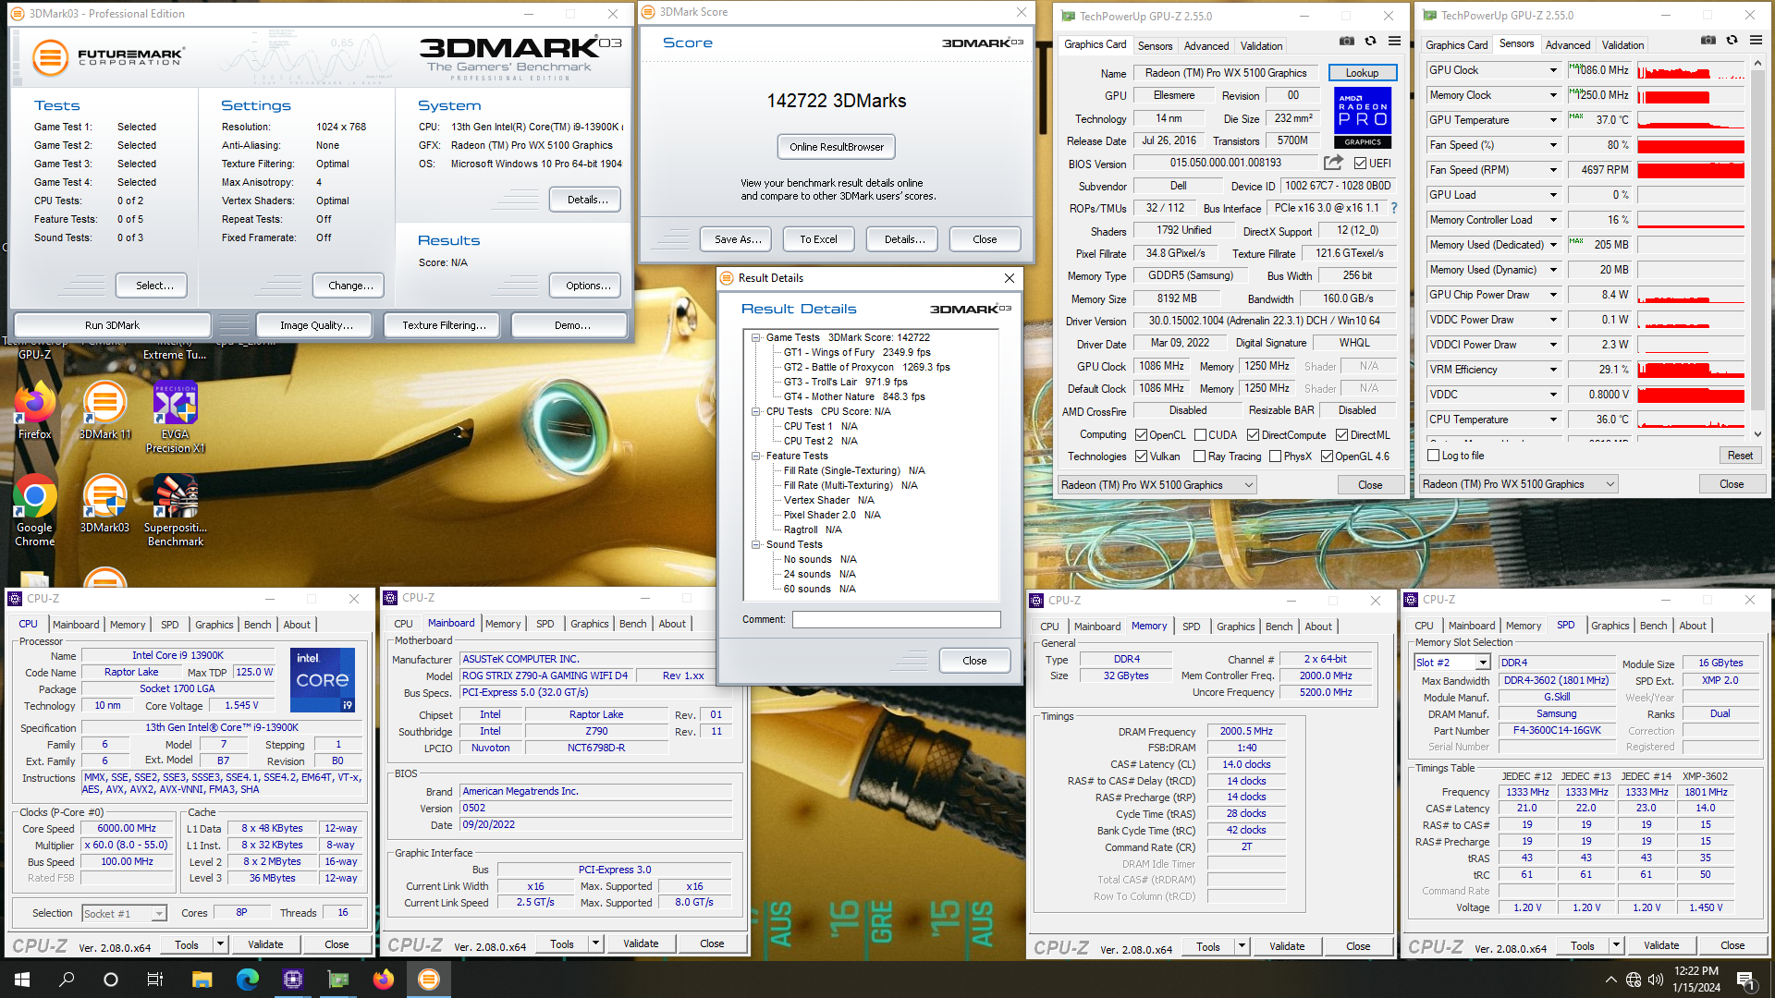The width and height of the screenshot is (1775, 998).
Task: Click 3DMark03 orange icon in taskbar
Action: (428, 980)
